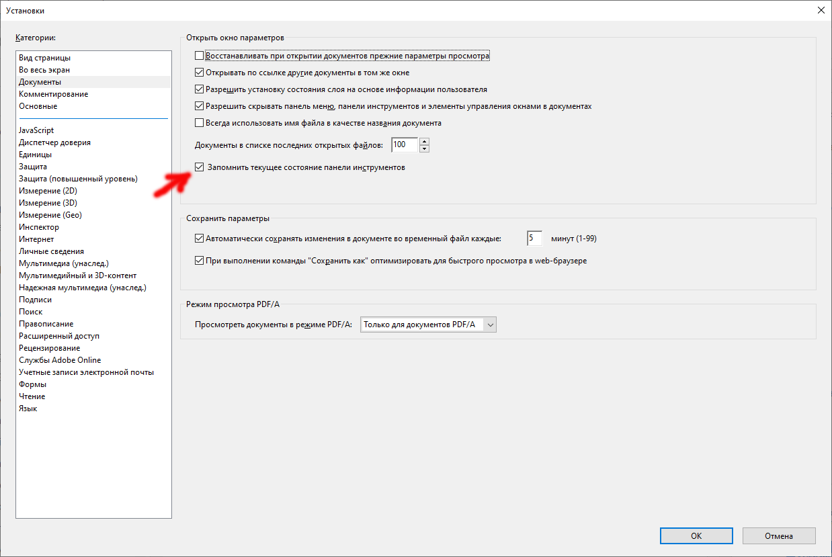The width and height of the screenshot is (832, 557).
Task: Open 'Рецензирование' category
Action: pyautogui.click(x=93, y=348)
